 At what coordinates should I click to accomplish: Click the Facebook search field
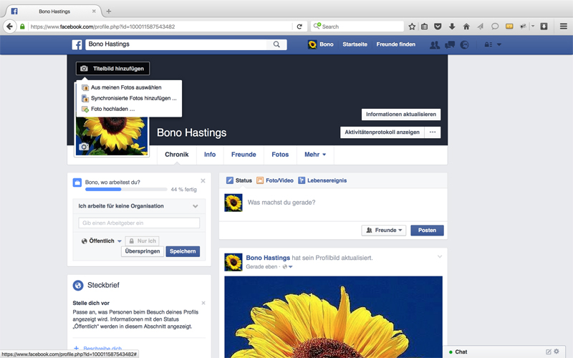[176, 44]
